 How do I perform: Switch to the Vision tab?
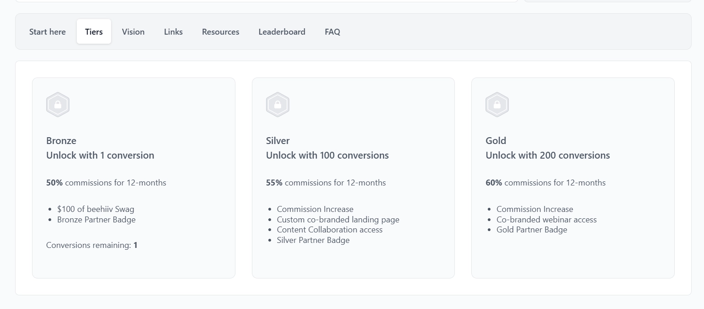click(x=133, y=31)
